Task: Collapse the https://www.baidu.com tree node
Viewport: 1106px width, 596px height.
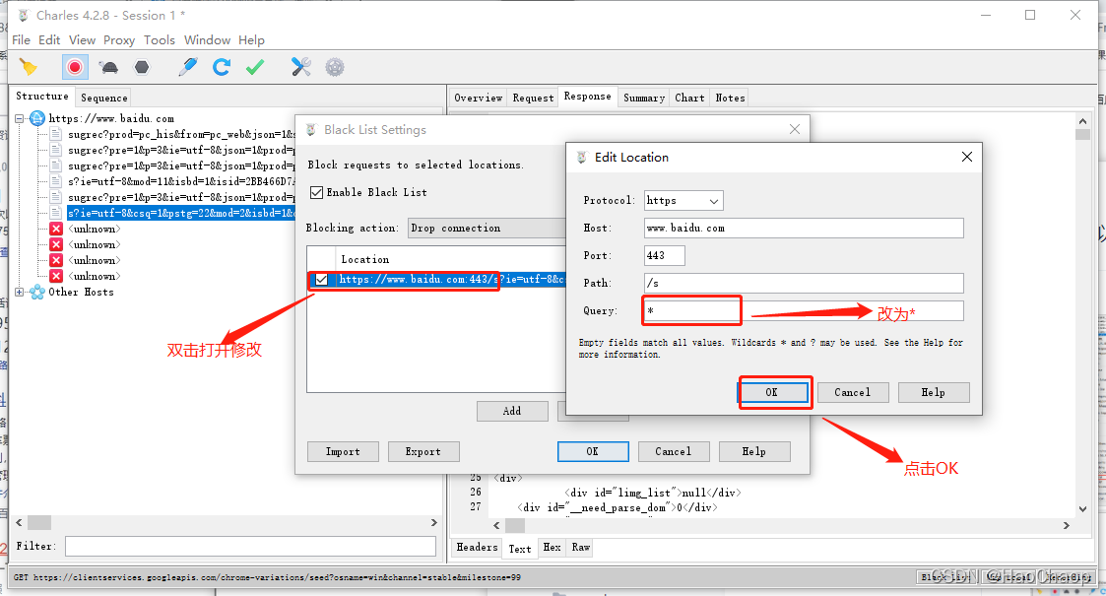Action: click(x=20, y=118)
